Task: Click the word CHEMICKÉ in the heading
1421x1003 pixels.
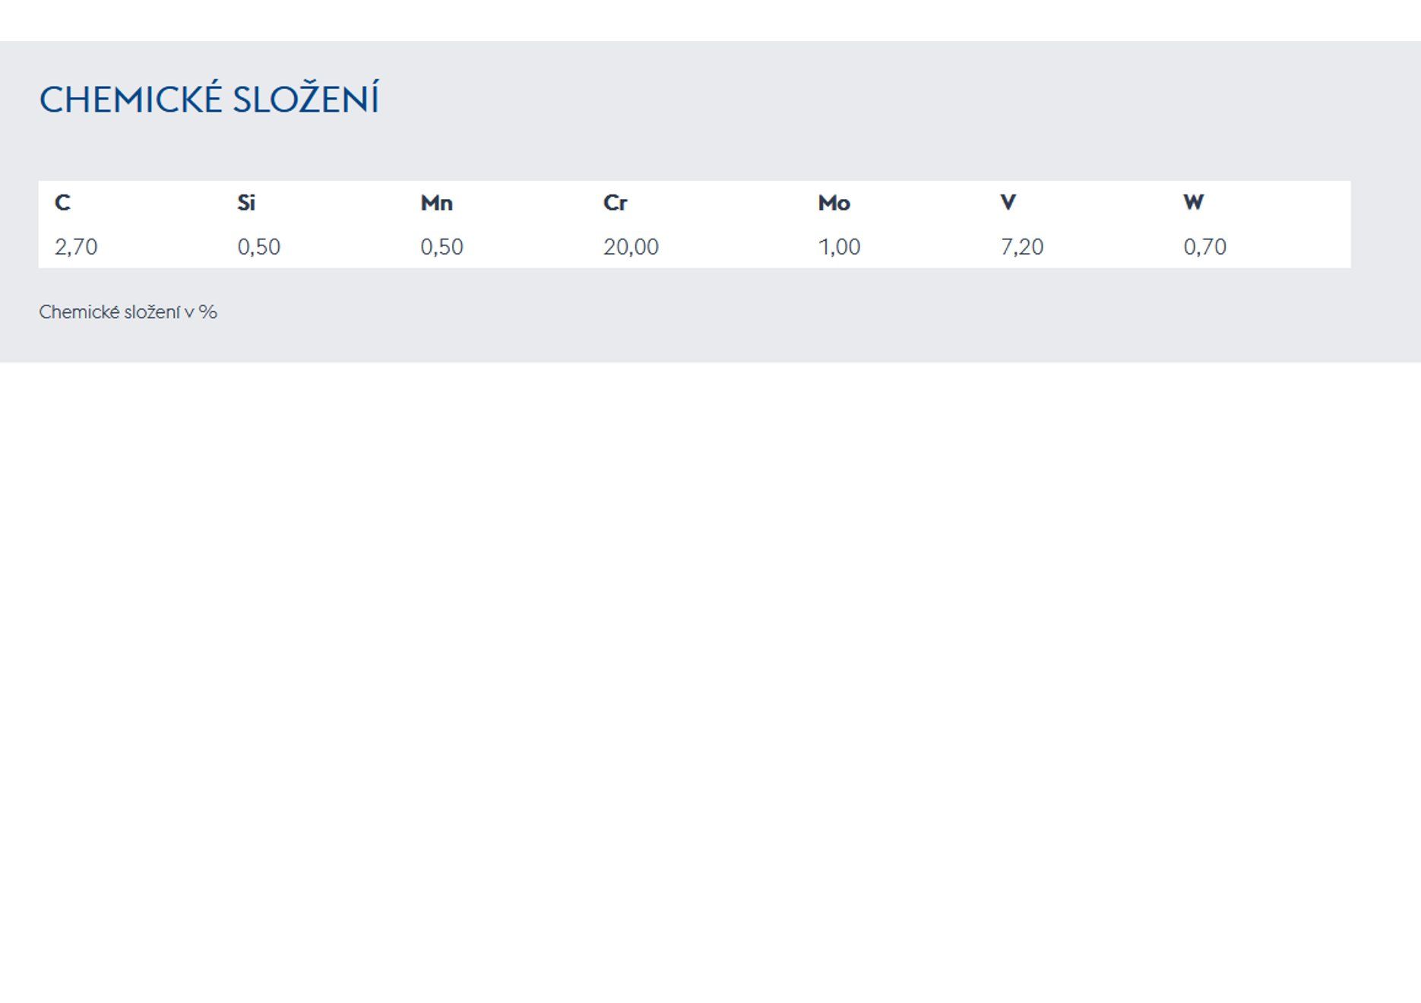Action: click(x=131, y=100)
